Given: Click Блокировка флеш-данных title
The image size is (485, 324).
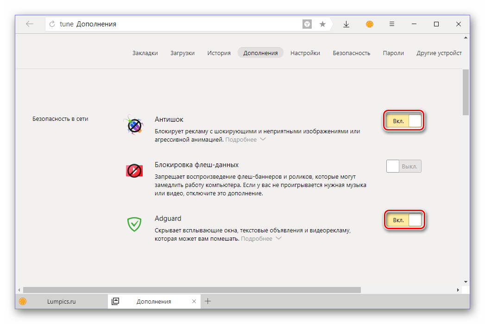Looking at the screenshot, I should tap(197, 165).
